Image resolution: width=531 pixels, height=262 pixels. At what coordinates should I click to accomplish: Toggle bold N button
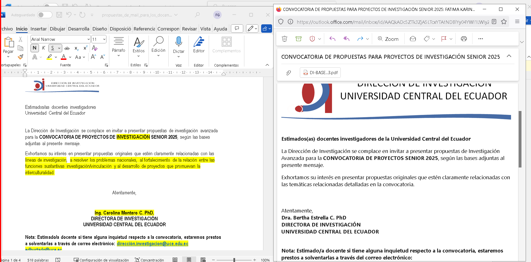[34, 48]
